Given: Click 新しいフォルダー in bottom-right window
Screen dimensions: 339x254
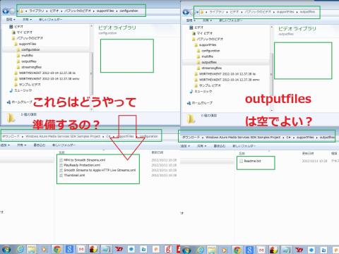Looking at the screenshot, I should pos(244,146).
